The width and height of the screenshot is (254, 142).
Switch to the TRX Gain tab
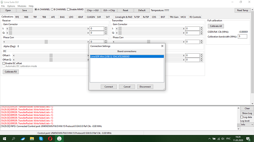(174, 17)
